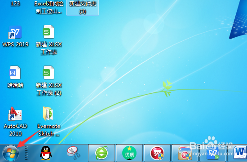This screenshot has height=162, width=247.
Task: Launch QQ penguin icon in taskbar
Action: point(46,153)
